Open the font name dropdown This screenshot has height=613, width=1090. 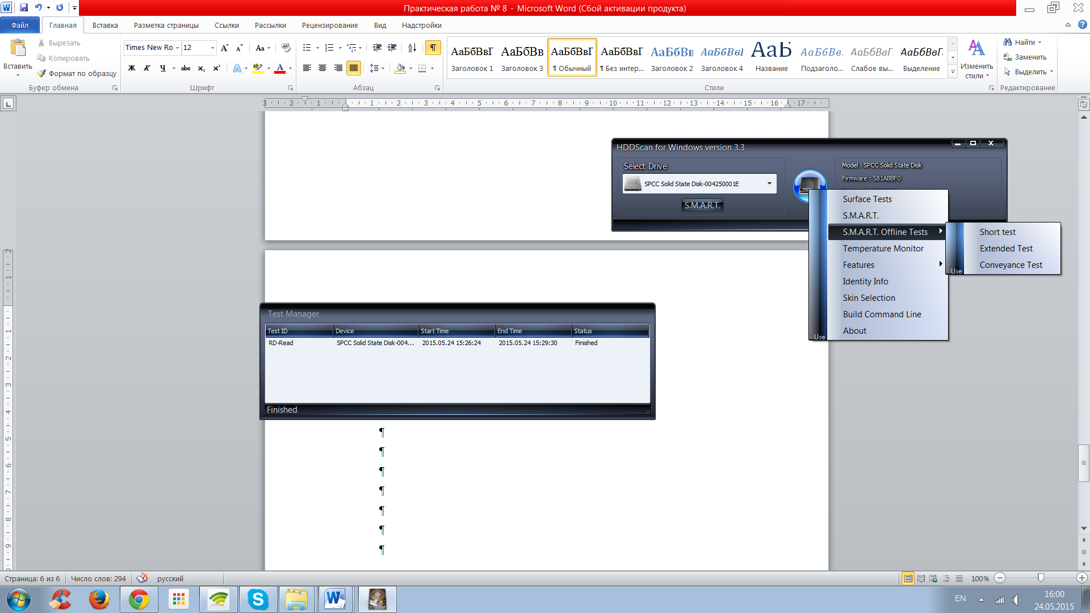pos(177,48)
